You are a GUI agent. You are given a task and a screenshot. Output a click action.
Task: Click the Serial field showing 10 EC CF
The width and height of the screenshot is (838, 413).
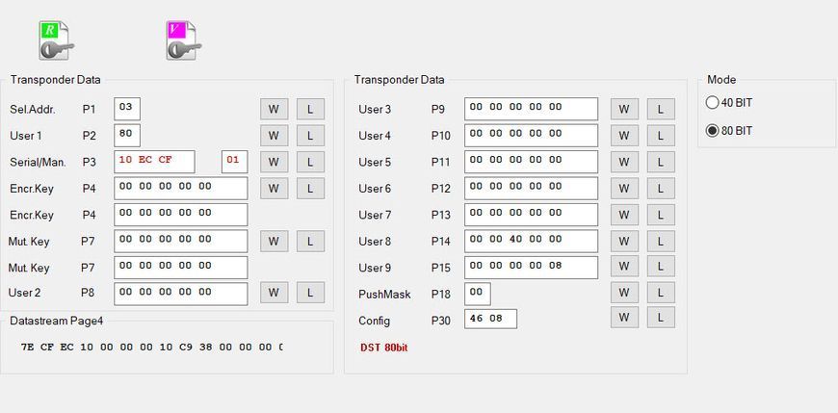[x=154, y=162]
